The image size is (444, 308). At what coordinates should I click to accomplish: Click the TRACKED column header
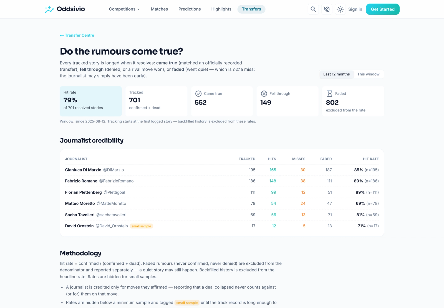(247, 159)
